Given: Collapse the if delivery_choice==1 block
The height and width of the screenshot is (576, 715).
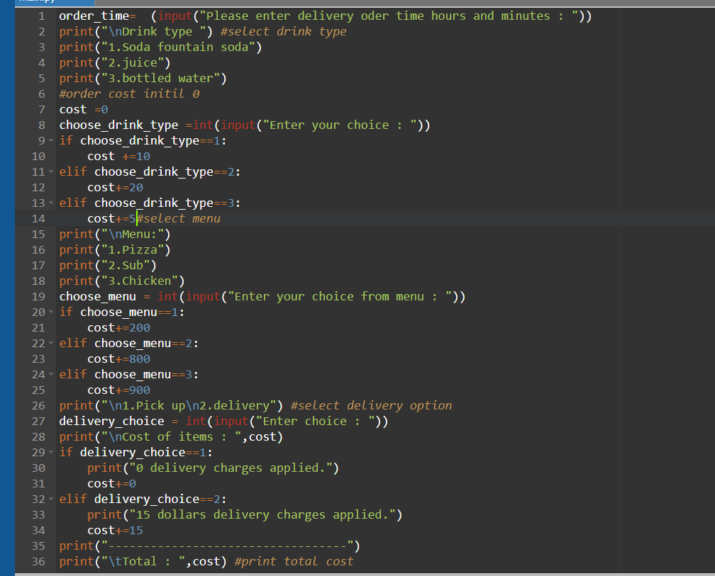Looking at the screenshot, I should tap(52, 452).
